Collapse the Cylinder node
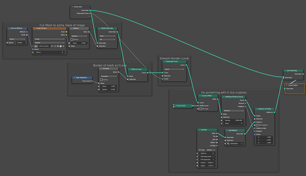This screenshot has width=306, height=176. click(x=200, y=130)
